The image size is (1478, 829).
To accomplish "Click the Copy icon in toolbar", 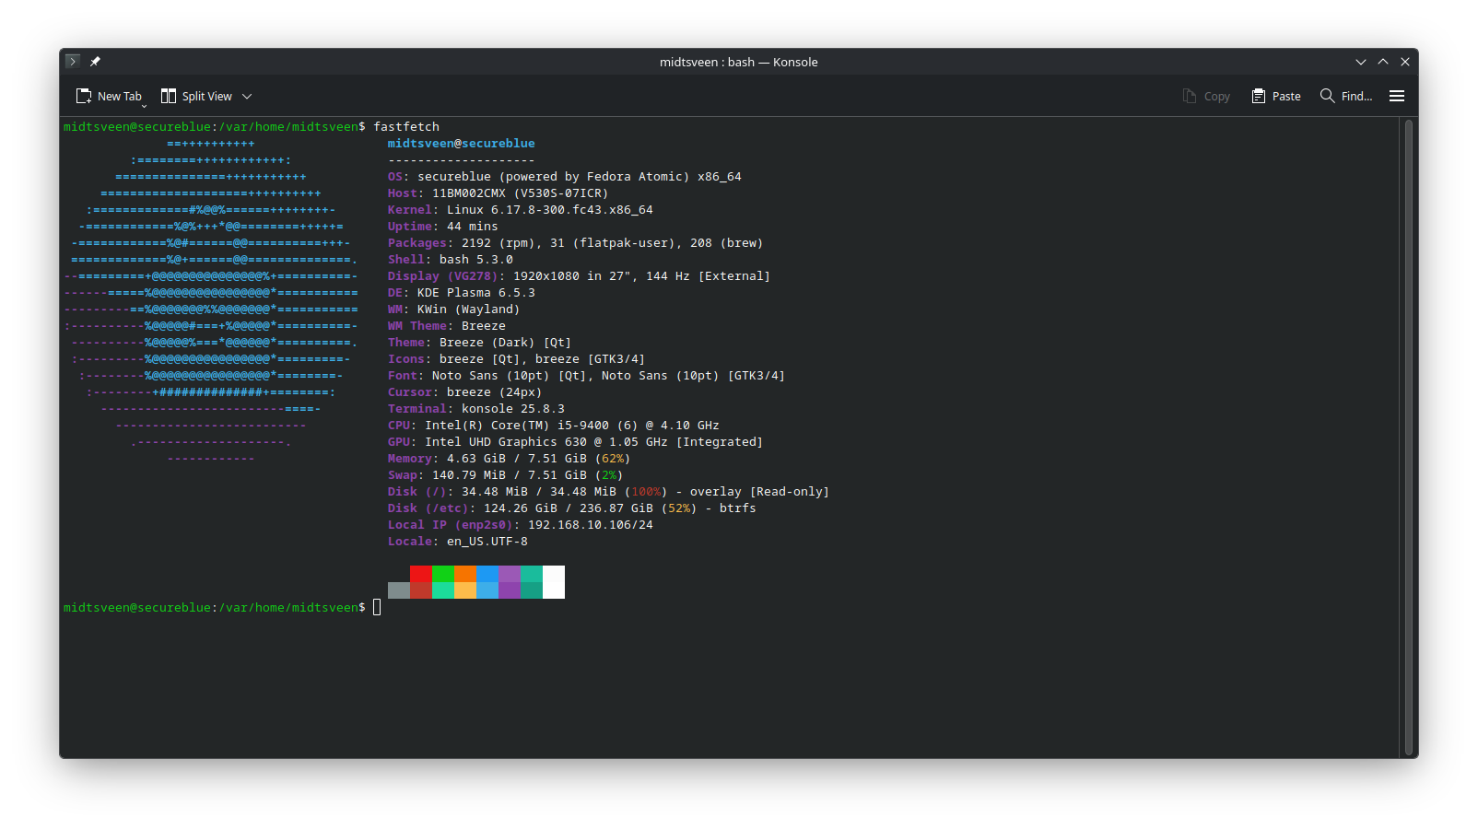I will [1190, 96].
